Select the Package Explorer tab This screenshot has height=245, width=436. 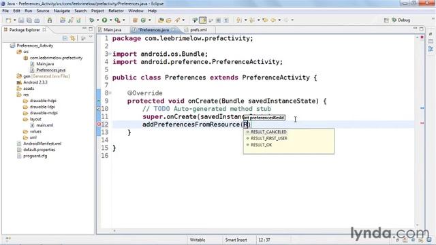pos(25,30)
